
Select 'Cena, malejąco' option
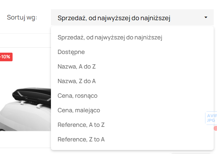click(x=79, y=110)
